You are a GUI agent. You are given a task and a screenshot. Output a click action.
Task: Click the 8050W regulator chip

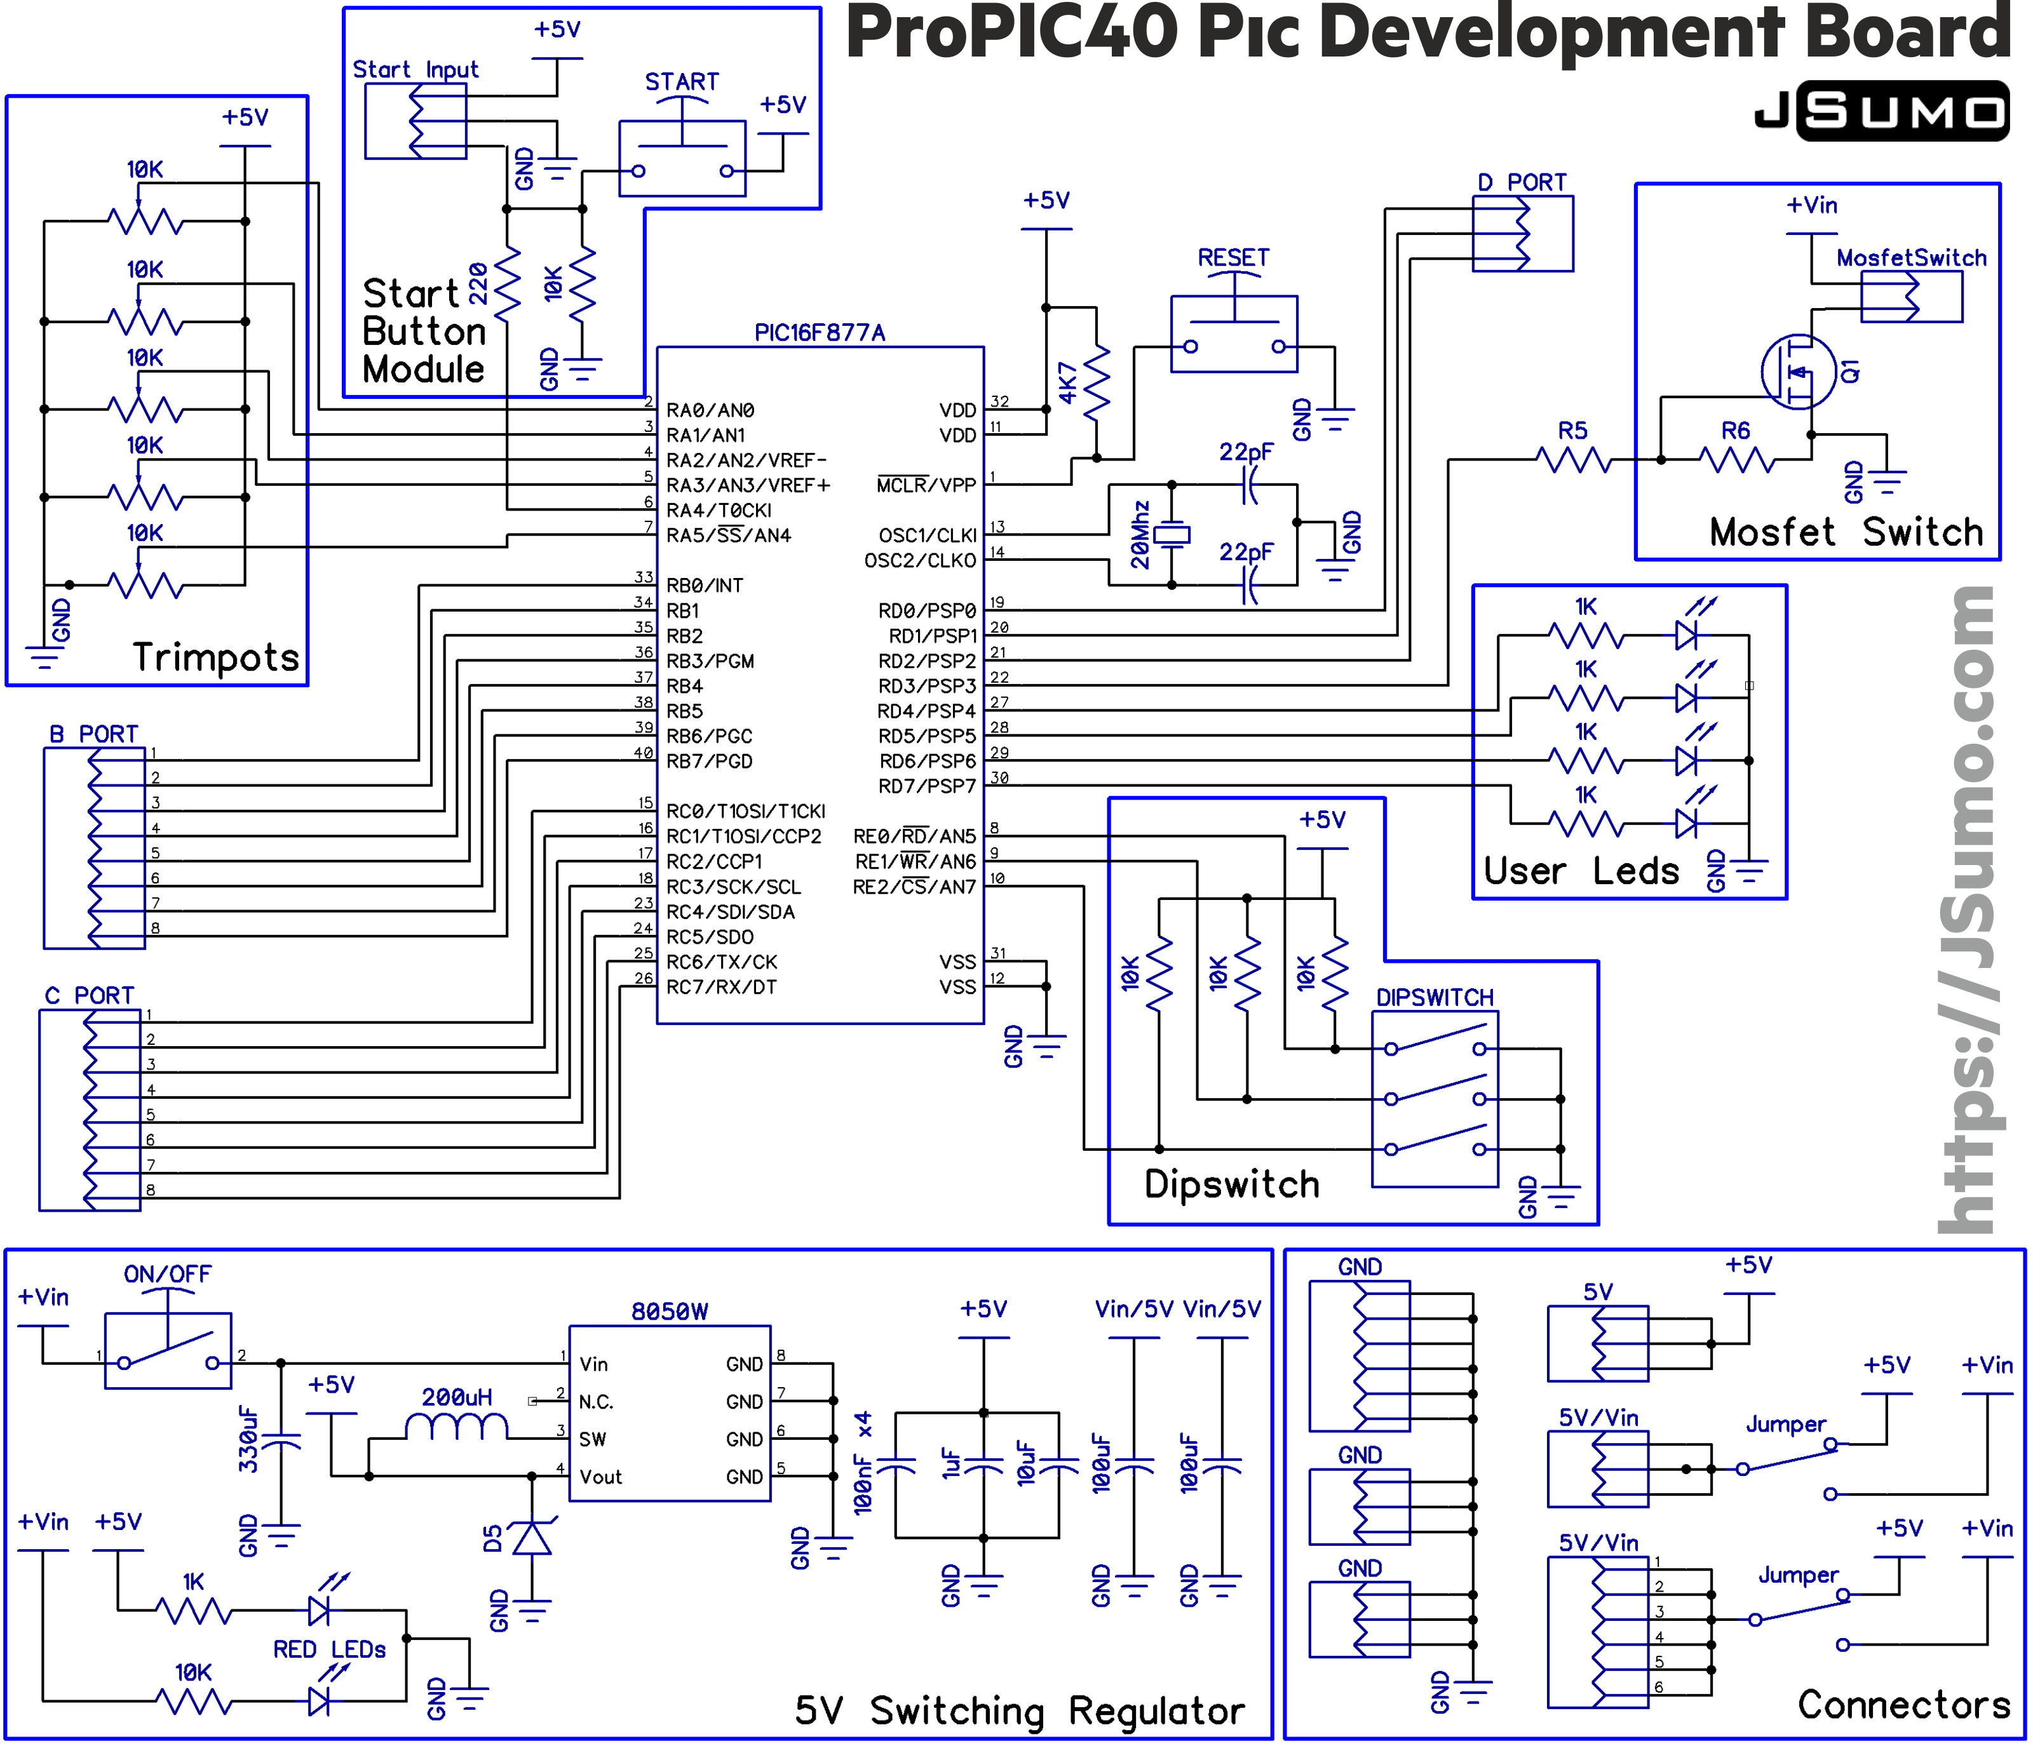(x=670, y=1413)
